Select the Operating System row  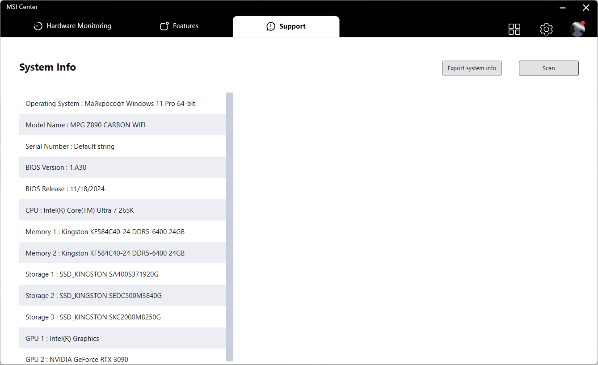(x=122, y=103)
